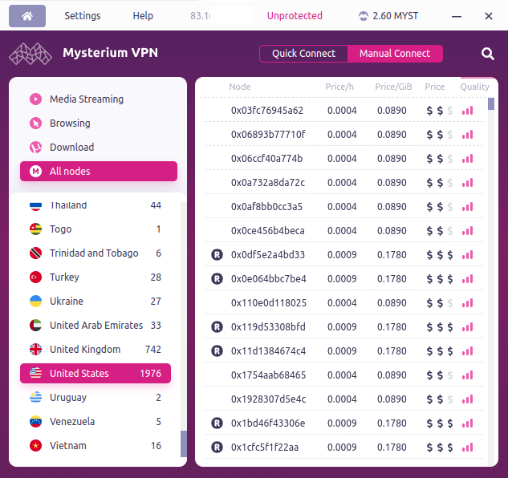Click the R badge on node 0x0df5e2a4bd33
508x478 pixels.
[x=217, y=255]
